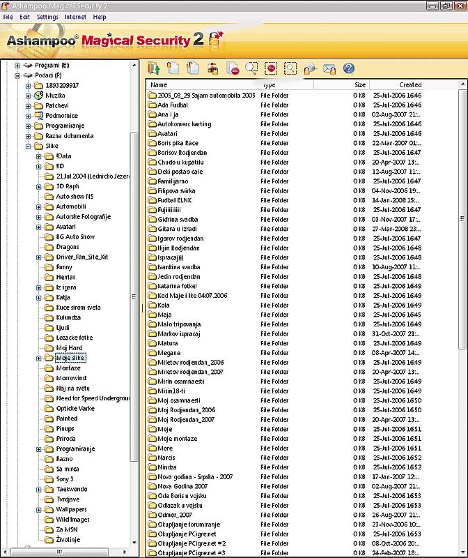Select the Auto show NS tree folder
468x558 pixels.
75,197
